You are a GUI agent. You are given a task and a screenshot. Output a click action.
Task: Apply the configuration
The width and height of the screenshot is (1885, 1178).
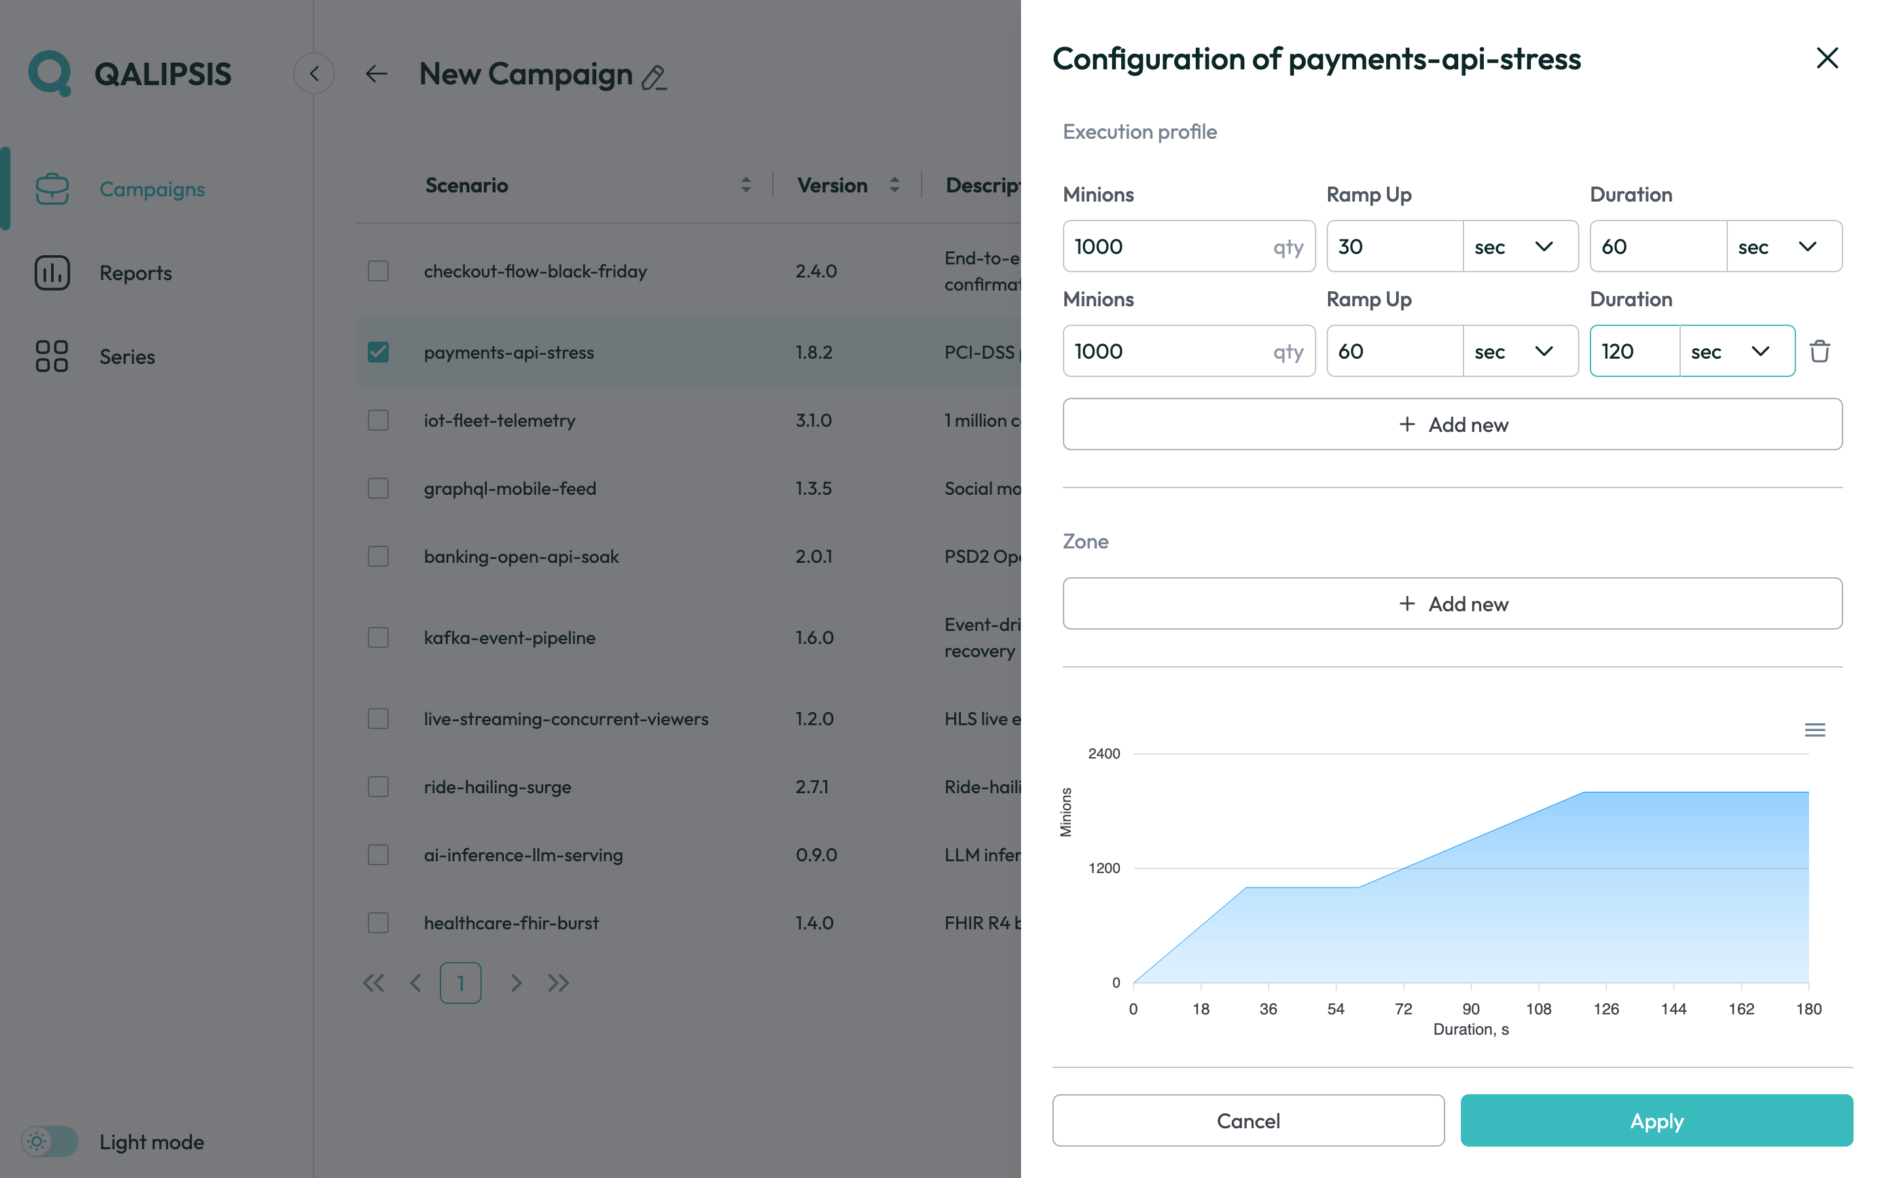pyautogui.click(x=1657, y=1120)
